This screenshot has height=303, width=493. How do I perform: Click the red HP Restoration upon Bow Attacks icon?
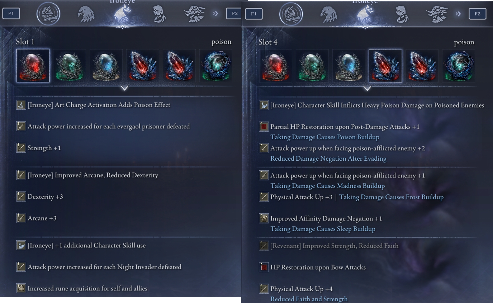pos(264,267)
